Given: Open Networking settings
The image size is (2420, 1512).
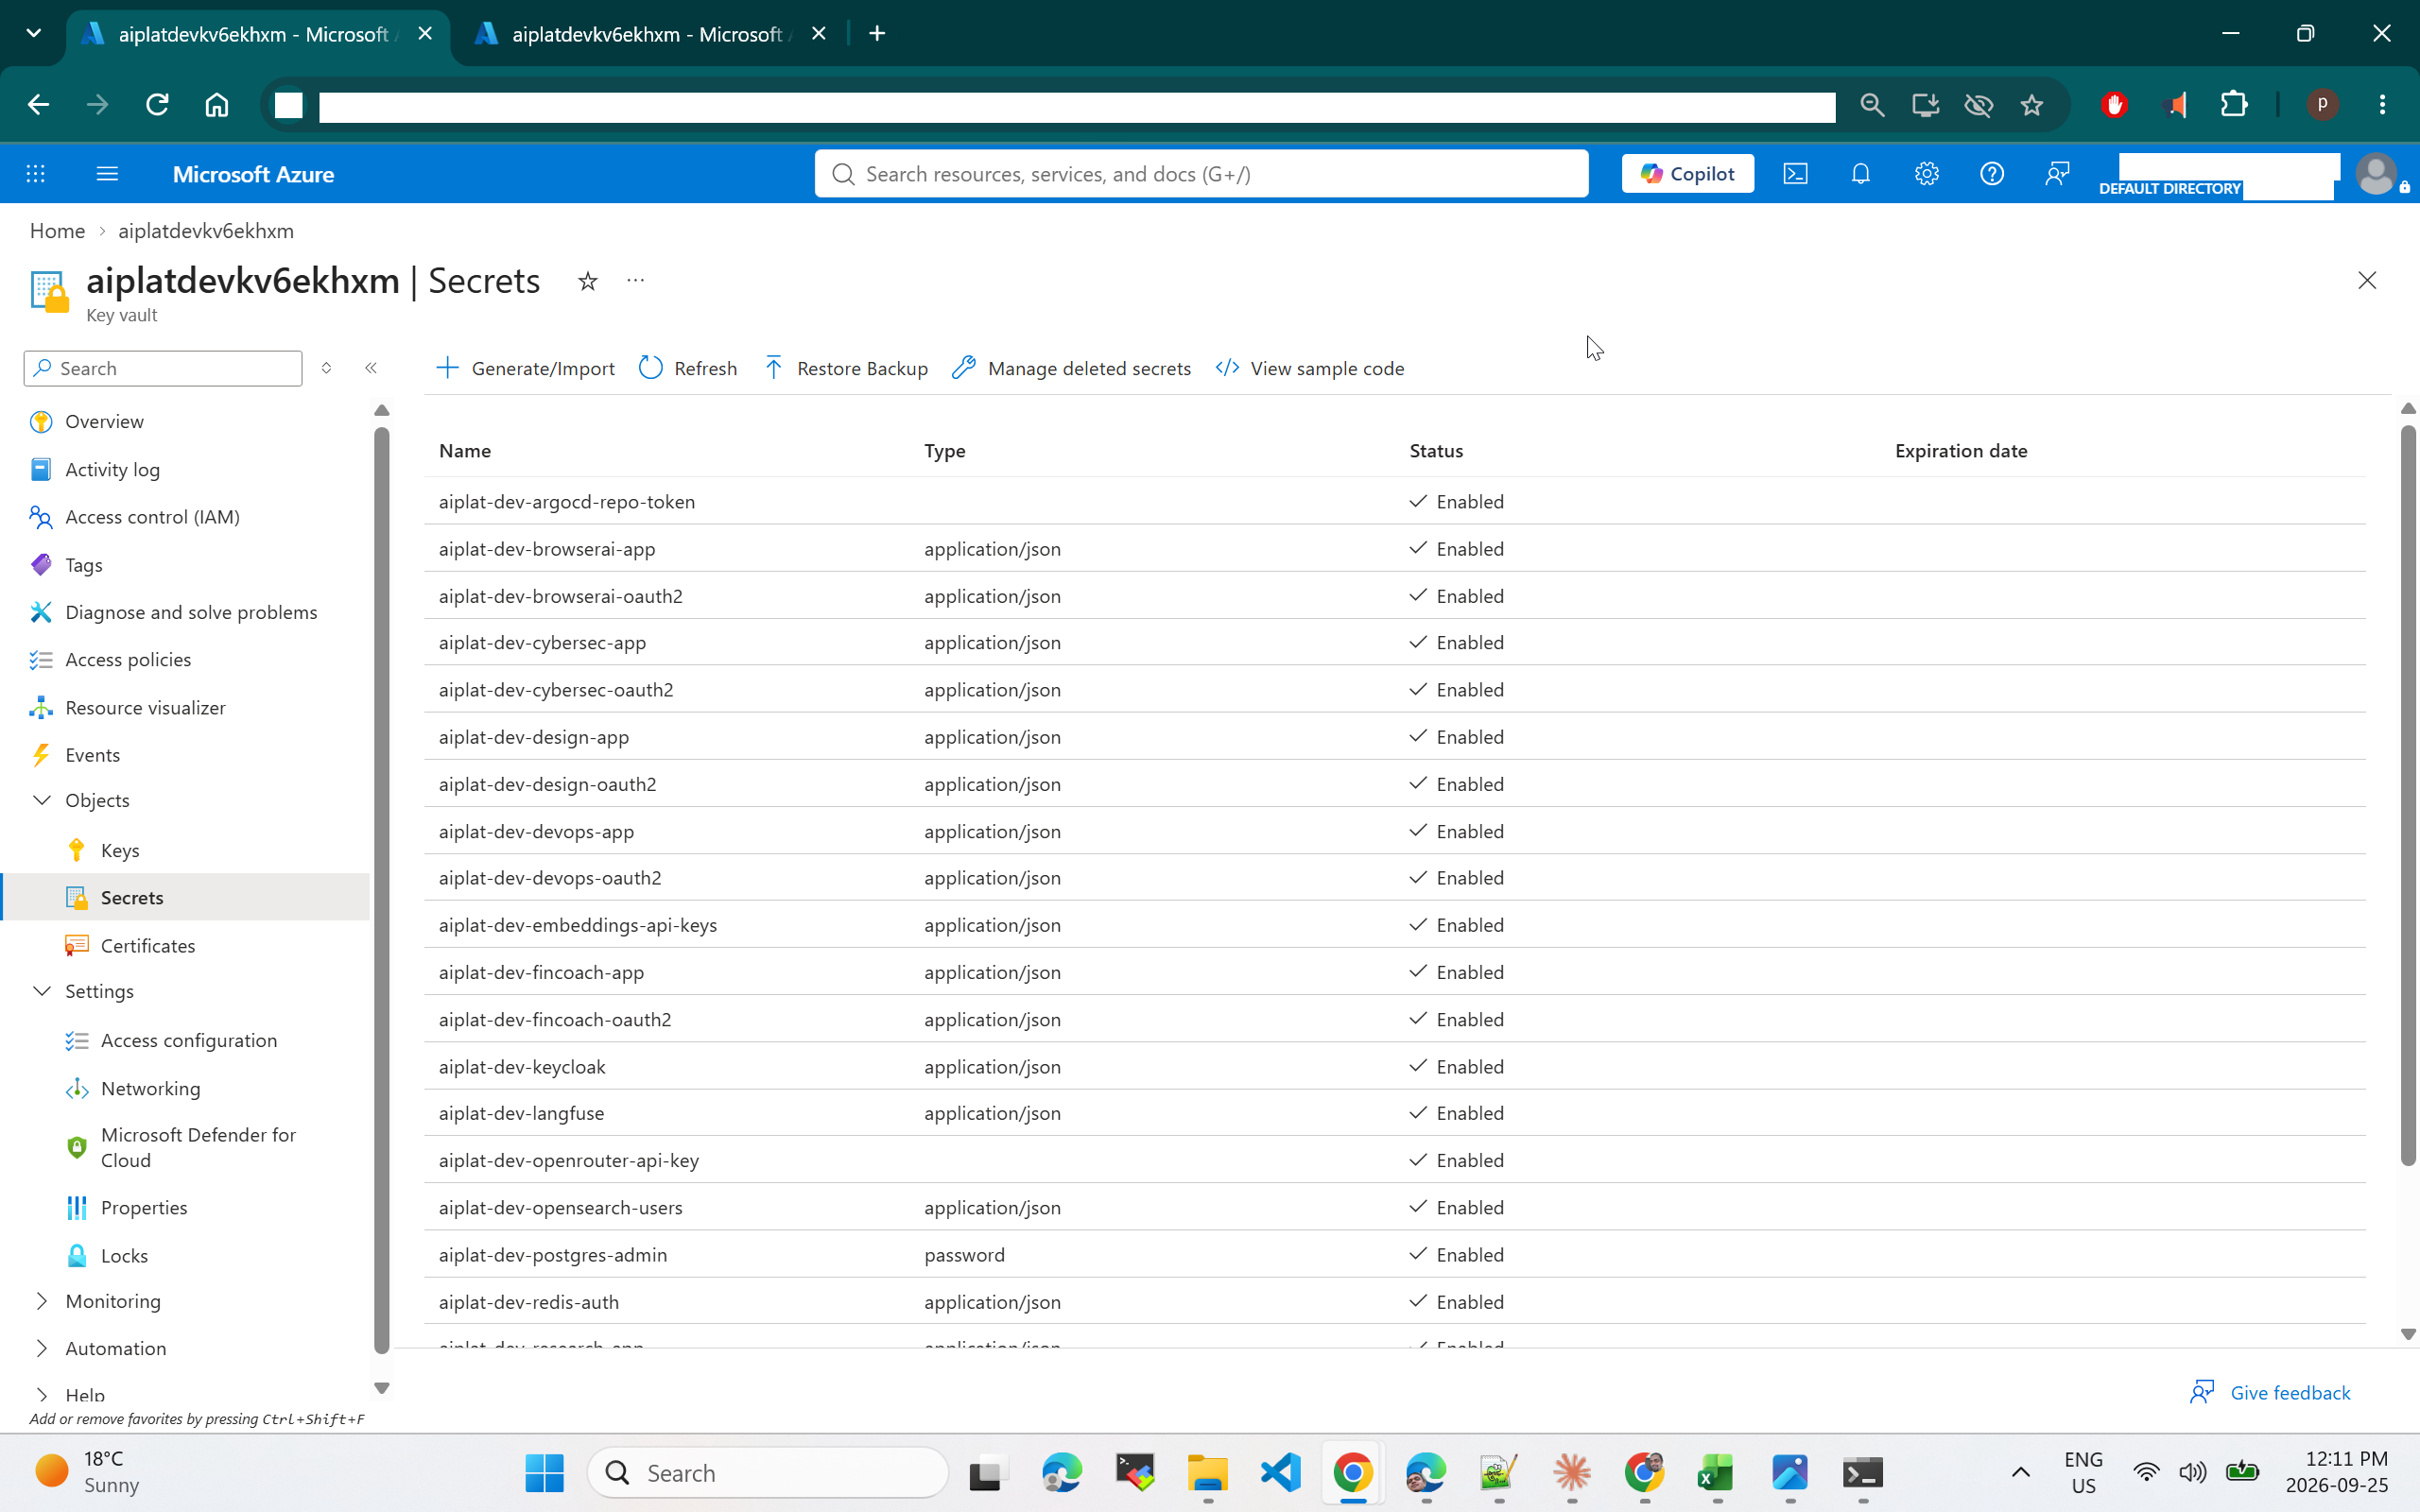Looking at the screenshot, I should click(x=150, y=1088).
